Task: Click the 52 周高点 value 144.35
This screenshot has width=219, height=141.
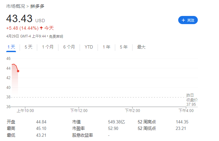Action: coord(182,122)
